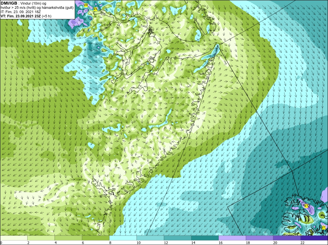
Task: Click the legend scale value 16
Action: pos(220,243)
